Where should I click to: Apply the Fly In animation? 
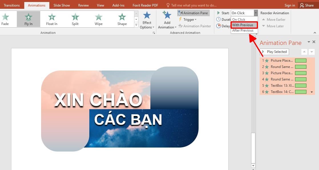point(28,19)
